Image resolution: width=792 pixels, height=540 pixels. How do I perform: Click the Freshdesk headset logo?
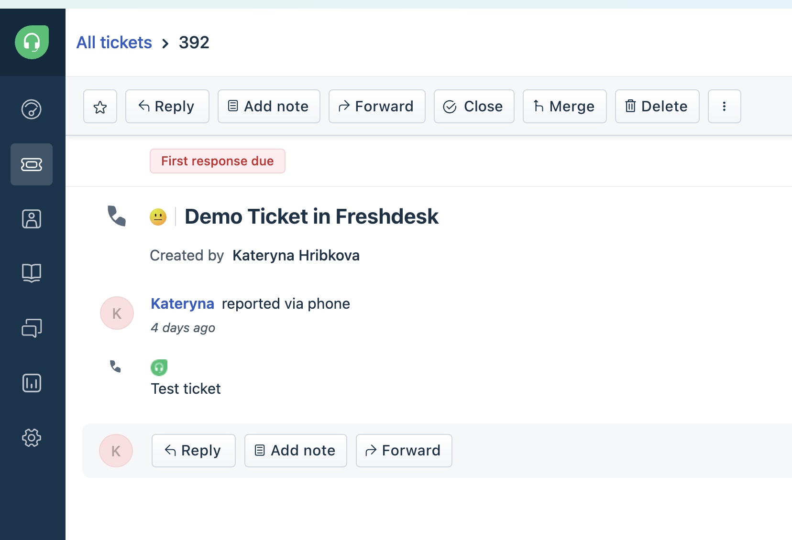(x=32, y=42)
